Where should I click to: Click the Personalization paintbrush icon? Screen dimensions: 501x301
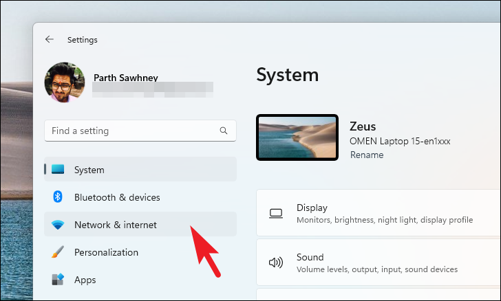[x=58, y=252]
